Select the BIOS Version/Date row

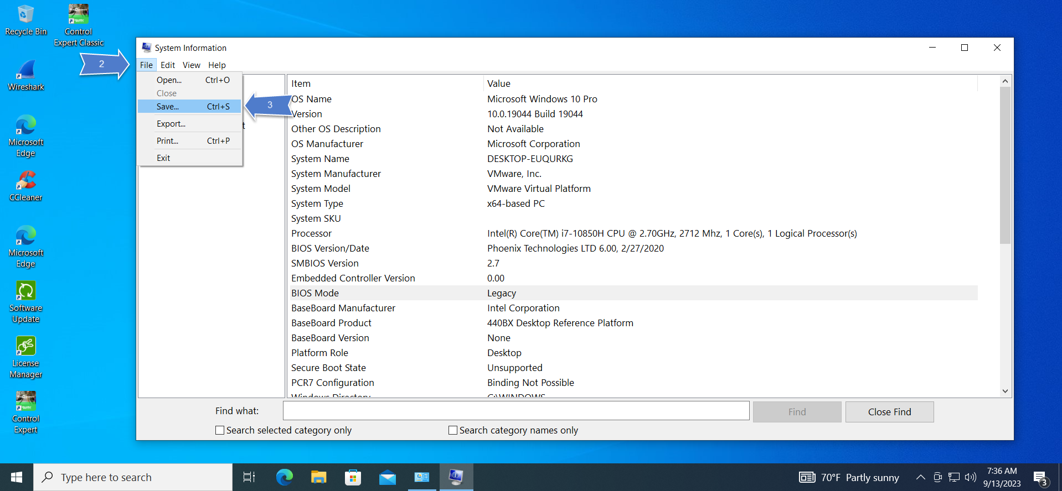(x=633, y=248)
